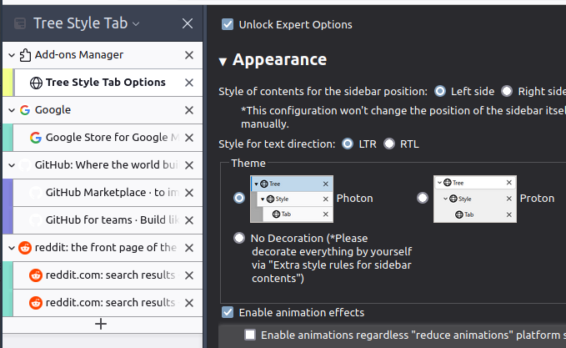The height and width of the screenshot is (348, 566).
Task: Click the reddit front page favicon
Action: tap(25, 248)
